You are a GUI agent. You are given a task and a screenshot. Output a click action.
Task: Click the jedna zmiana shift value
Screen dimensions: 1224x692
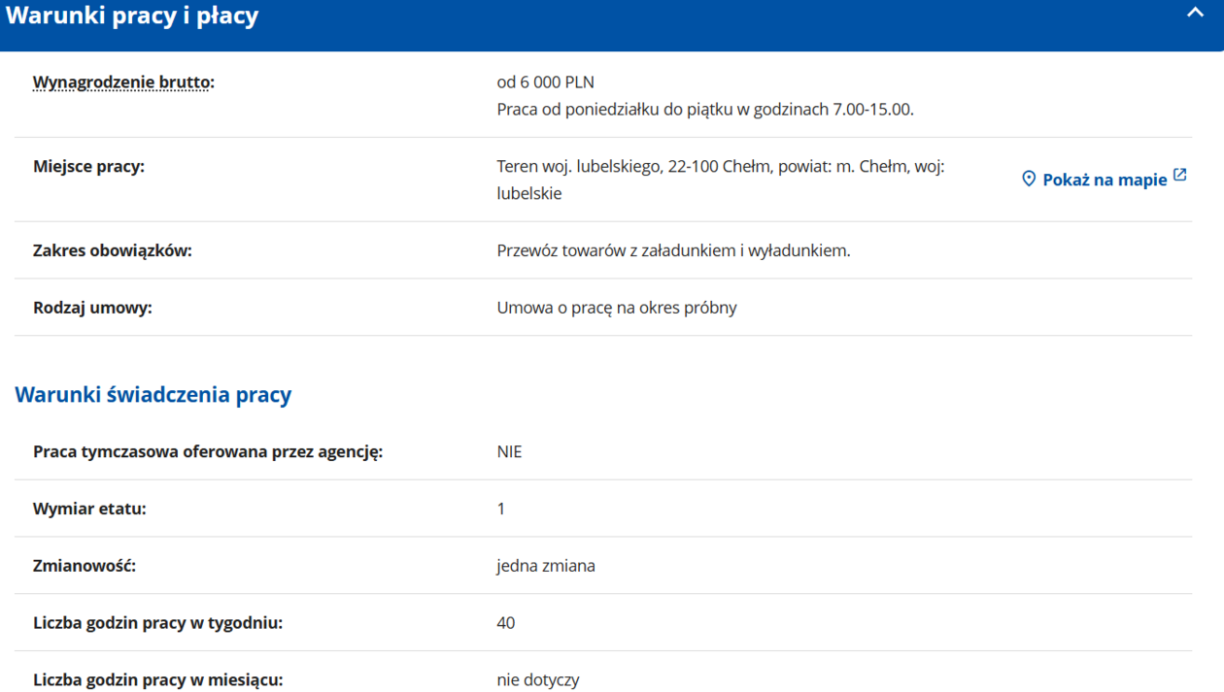545,566
